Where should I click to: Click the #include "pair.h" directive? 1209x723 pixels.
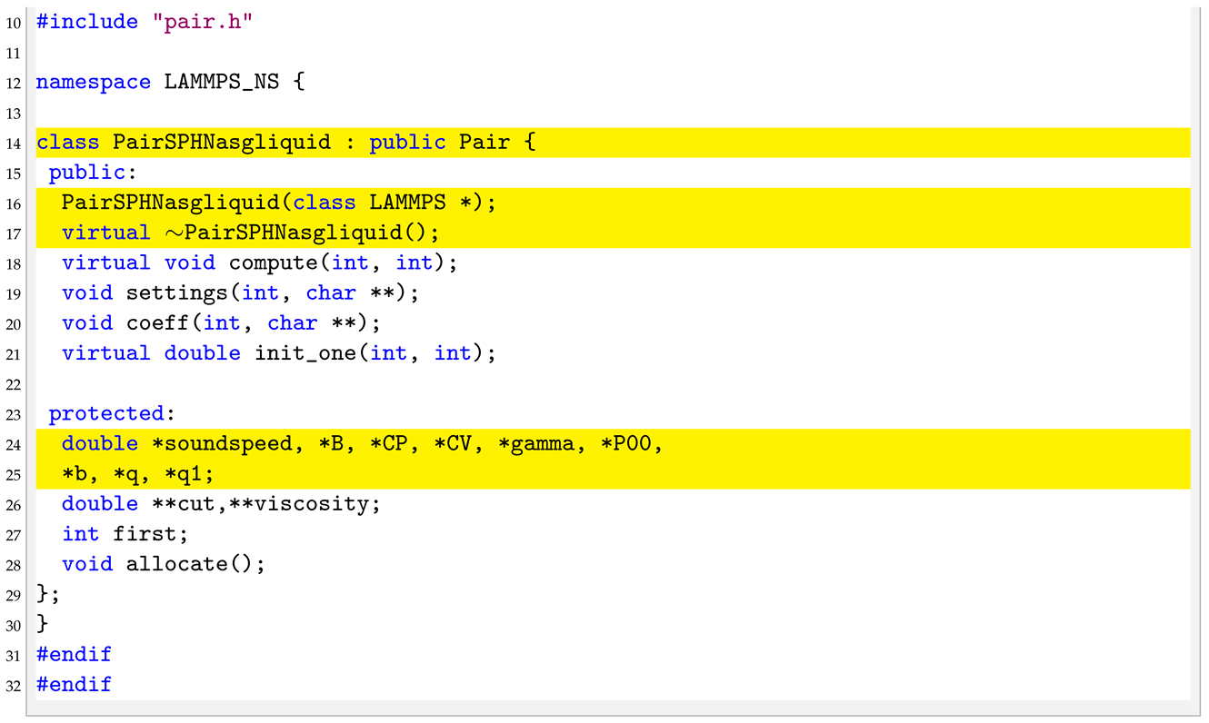(144, 22)
